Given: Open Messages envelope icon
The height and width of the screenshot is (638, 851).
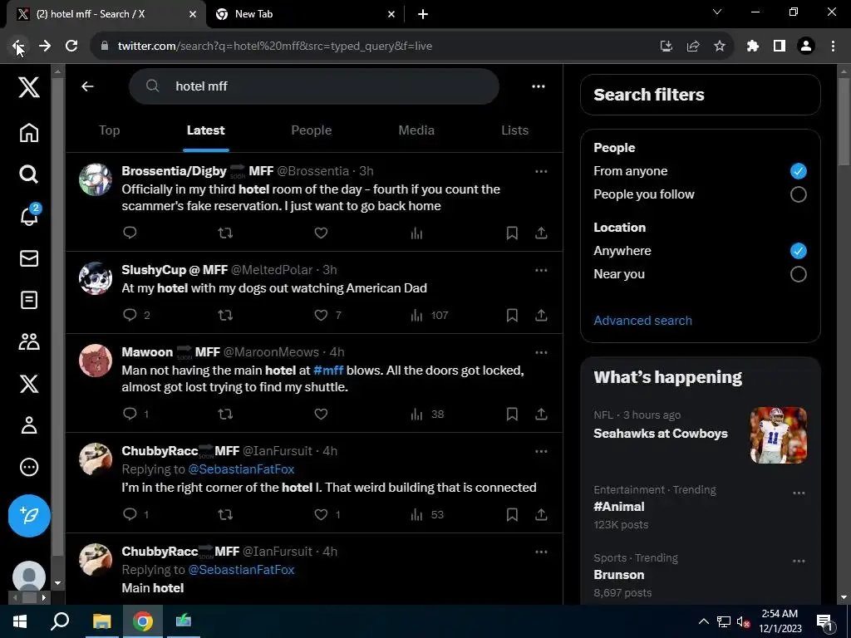Looking at the screenshot, I should (29, 258).
